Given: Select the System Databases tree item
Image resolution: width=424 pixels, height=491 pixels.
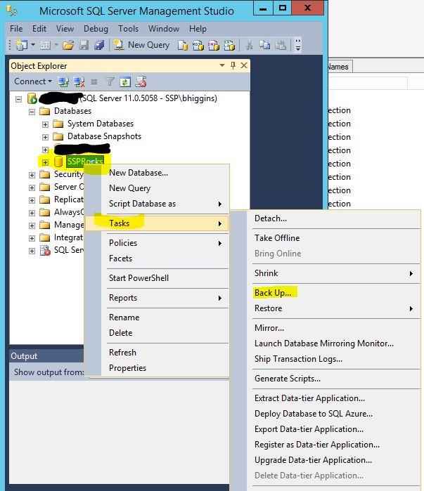Looking at the screenshot, I should (101, 124).
